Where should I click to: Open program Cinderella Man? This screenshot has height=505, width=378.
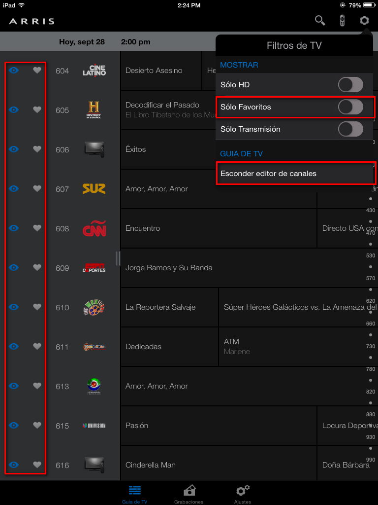[x=219, y=465]
